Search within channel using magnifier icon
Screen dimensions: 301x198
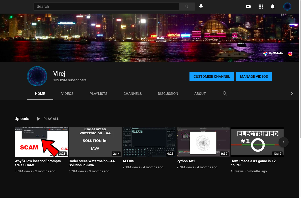click(225, 93)
